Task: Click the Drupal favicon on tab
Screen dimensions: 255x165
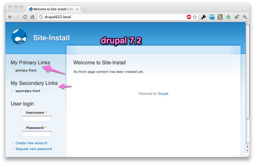Action: [31, 9]
